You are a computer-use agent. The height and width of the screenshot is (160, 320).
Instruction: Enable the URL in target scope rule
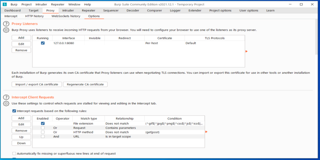(43, 136)
